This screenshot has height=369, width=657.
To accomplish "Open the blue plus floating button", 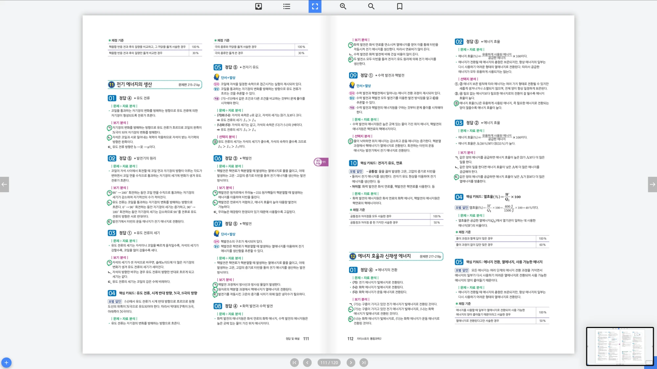I will coord(6,362).
